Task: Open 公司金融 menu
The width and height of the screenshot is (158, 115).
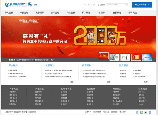Action: click(x=55, y=13)
